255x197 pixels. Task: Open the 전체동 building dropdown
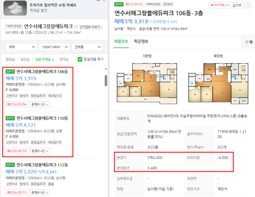tap(87, 47)
